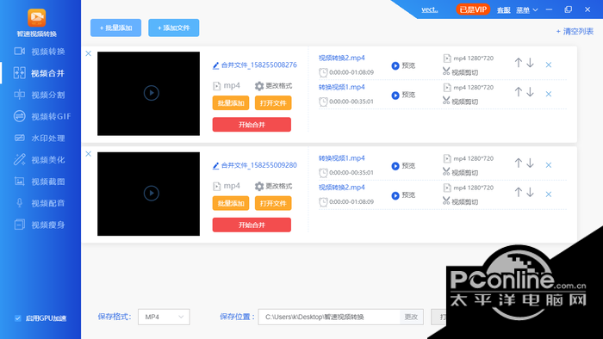
Task: Select 视频合并 sidebar item
Action: (x=40, y=73)
